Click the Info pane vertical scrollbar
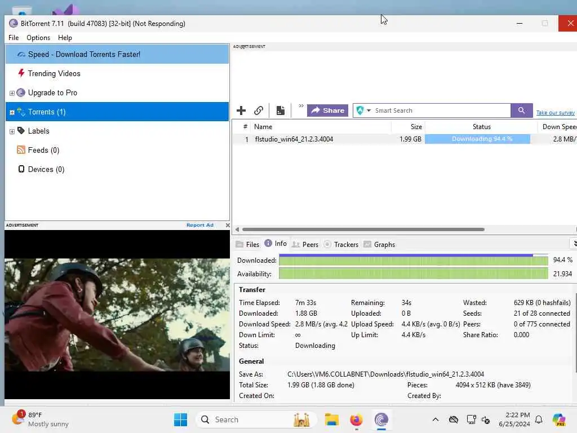 [575, 333]
